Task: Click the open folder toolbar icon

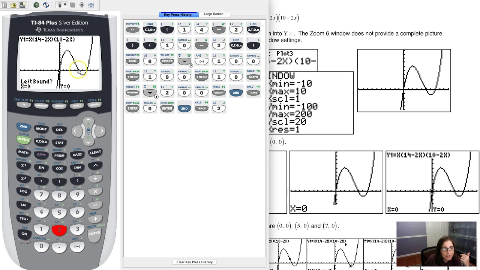Action: (13, 5)
